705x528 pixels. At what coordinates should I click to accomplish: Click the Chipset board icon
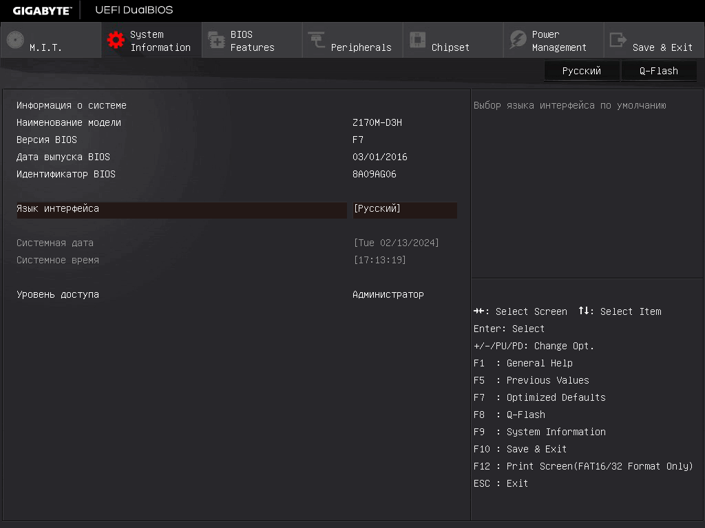[x=417, y=40]
